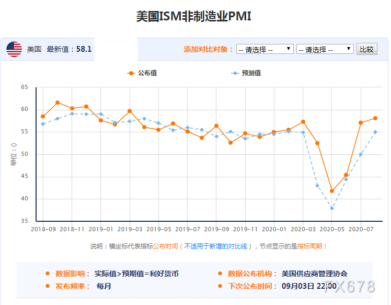Viewport: 391px width, 305px height.
Task: Click the orange bullet beside 数据影响
Action: pyautogui.click(x=48, y=274)
